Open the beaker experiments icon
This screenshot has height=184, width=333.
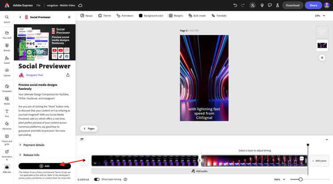(277, 5)
